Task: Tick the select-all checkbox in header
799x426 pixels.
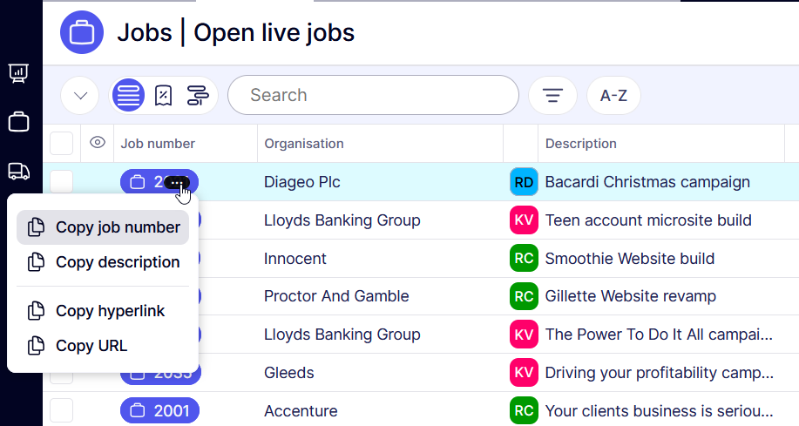Action: pos(61,143)
